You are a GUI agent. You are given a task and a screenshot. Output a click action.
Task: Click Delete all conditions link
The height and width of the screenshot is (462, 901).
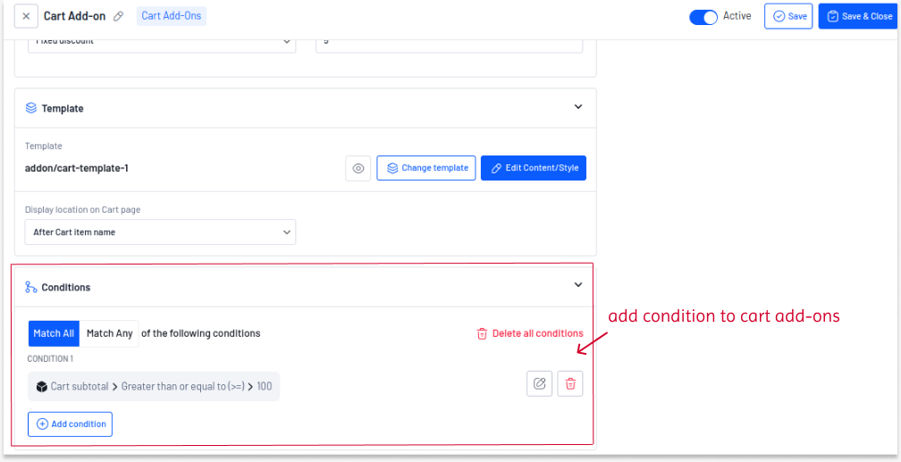(x=530, y=333)
